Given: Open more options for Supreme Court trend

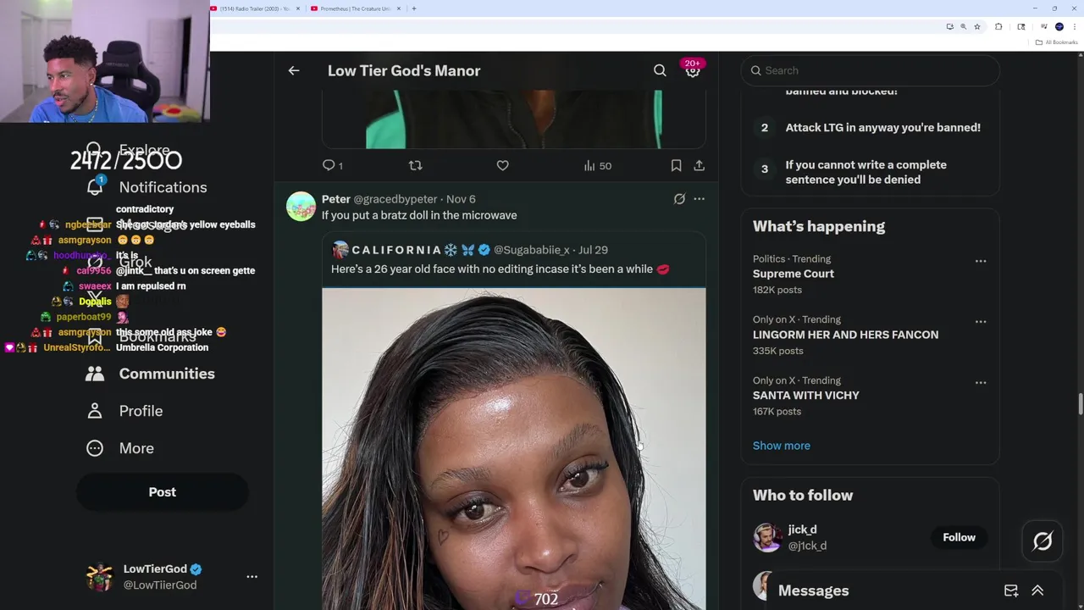Looking at the screenshot, I should coord(981,261).
